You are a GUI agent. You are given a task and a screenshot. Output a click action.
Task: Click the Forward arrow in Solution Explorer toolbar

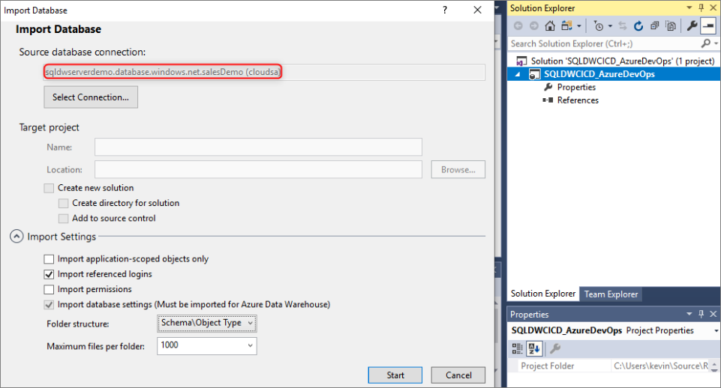pos(534,26)
